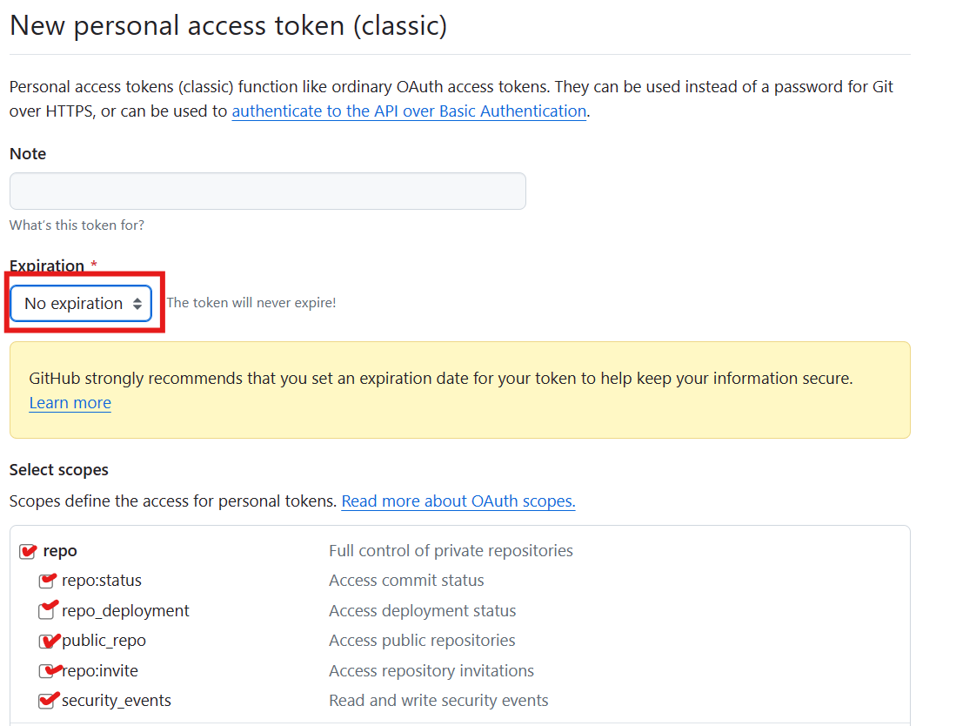
Task: Click the repo_deployment label text
Action: coord(125,611)
